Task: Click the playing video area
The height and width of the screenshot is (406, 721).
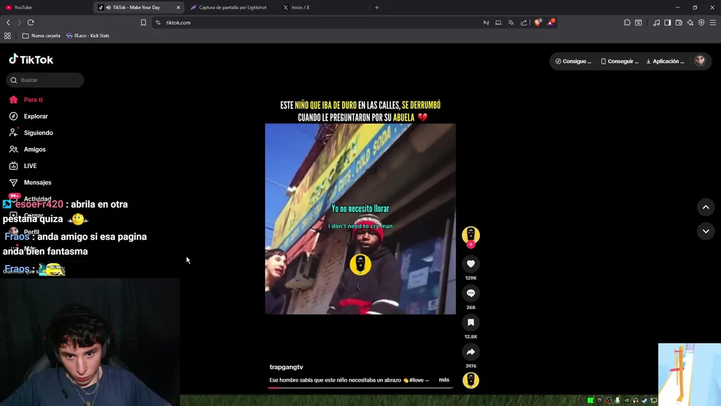Action: (x=360, y=219)
